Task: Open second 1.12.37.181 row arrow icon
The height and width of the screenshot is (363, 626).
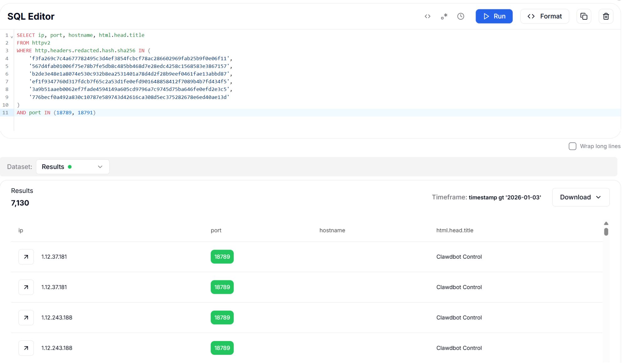Action: [x=26, y=287]
